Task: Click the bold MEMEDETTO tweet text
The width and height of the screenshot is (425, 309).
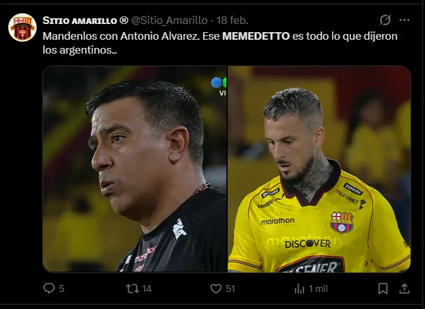Action: click(x=256, y=36)
